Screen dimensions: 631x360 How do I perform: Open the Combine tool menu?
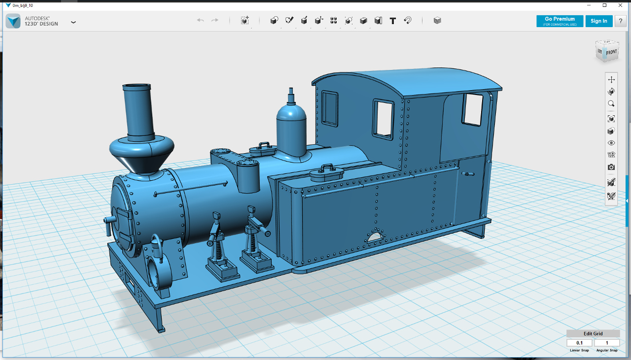363,20
